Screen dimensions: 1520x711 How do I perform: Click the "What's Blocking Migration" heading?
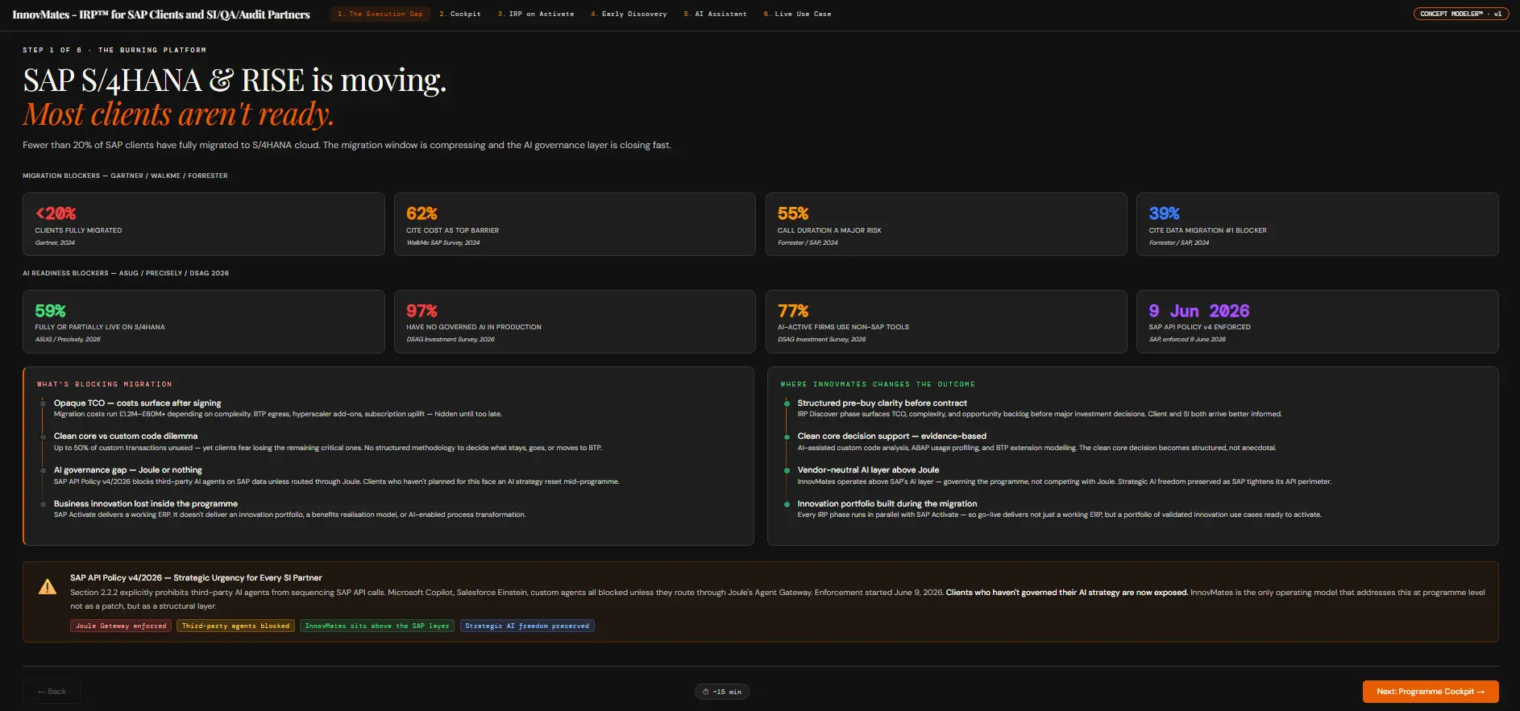(x=105, y=384)
